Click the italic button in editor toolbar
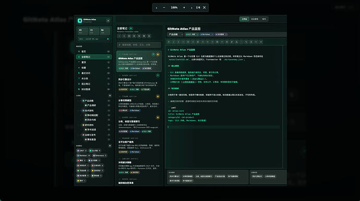The image size is (360, 201). point(174,42)
